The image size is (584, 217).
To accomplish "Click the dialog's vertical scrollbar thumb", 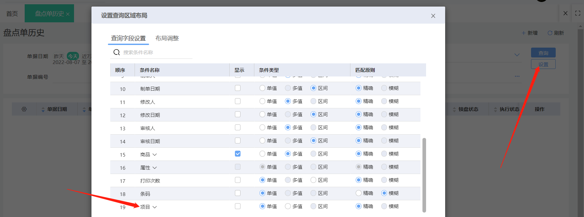I will pyautogui.click(x=424, y=175).
